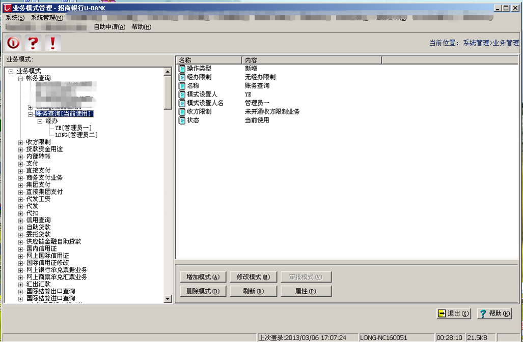Expand the 供应链金融自助贷款 tree node
The width and height of the screenshot is (523, 342).
21,242
